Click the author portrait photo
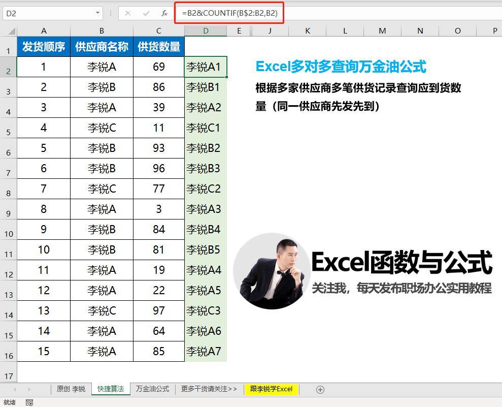The height and width of the screenshot is (407, 502). [x=272, y=271]
